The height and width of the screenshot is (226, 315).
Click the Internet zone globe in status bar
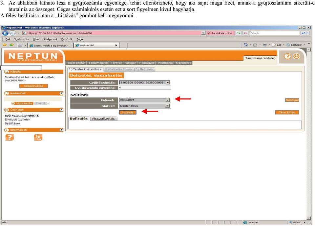coord(245,222)
